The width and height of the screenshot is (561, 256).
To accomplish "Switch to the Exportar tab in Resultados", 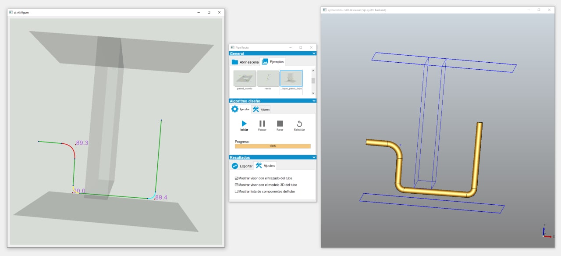I will 242,166.
